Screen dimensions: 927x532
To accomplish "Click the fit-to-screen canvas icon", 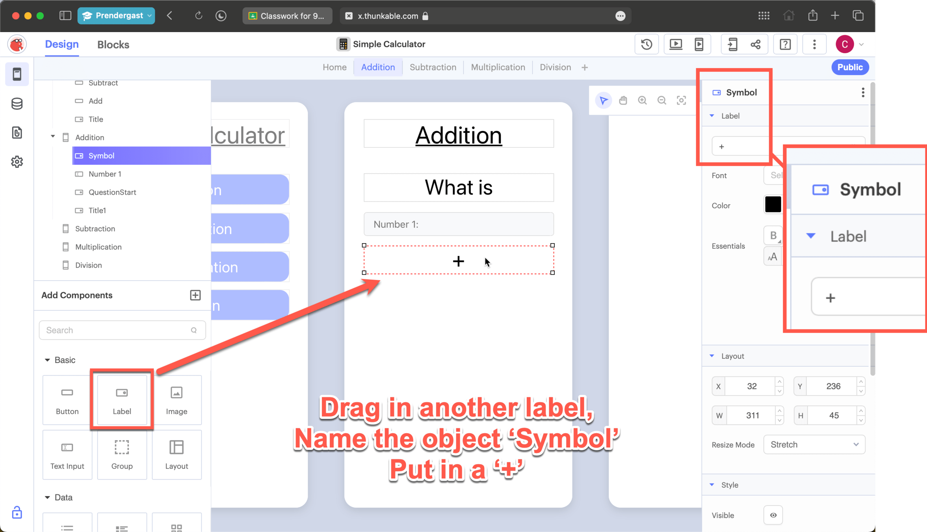I will click(681, 100).
